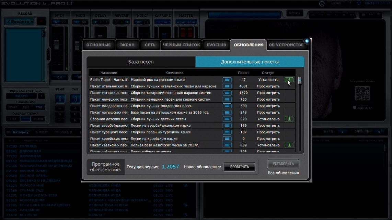Click Просмотреть for the German songs package
The height and width of the screenshot is (220, 392).
coord(268,100)
